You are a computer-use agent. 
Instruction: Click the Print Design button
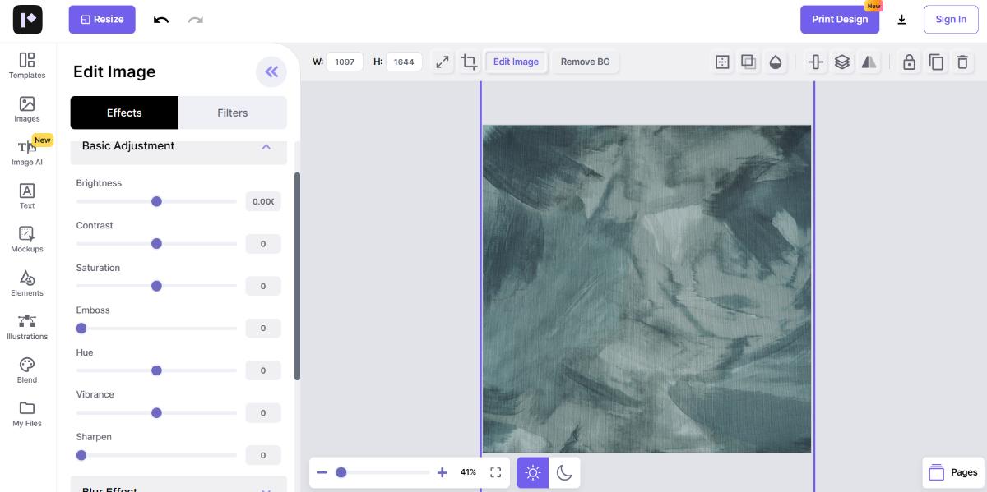840,20
